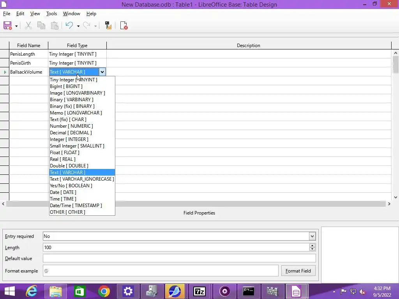Click the Field Type column header
This screenshot has height=299, width=399.
(77, 46)
